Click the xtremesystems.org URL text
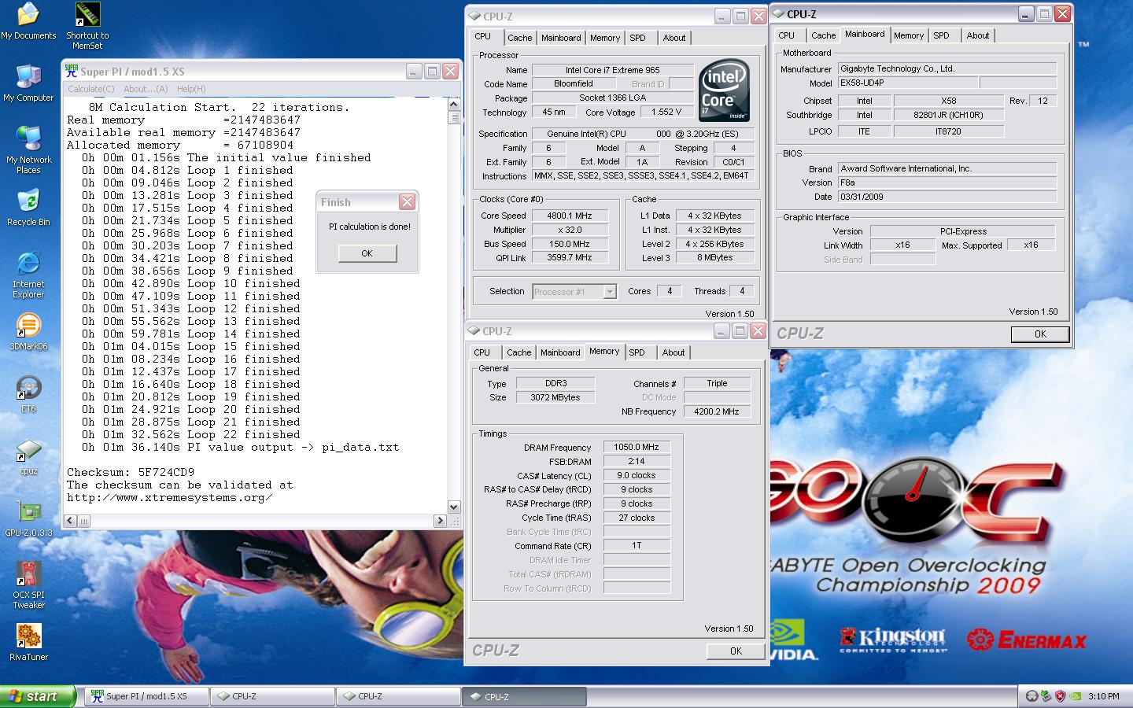Image resolution: width=1133 pixels, height=708 pixels. coord(170,497)
